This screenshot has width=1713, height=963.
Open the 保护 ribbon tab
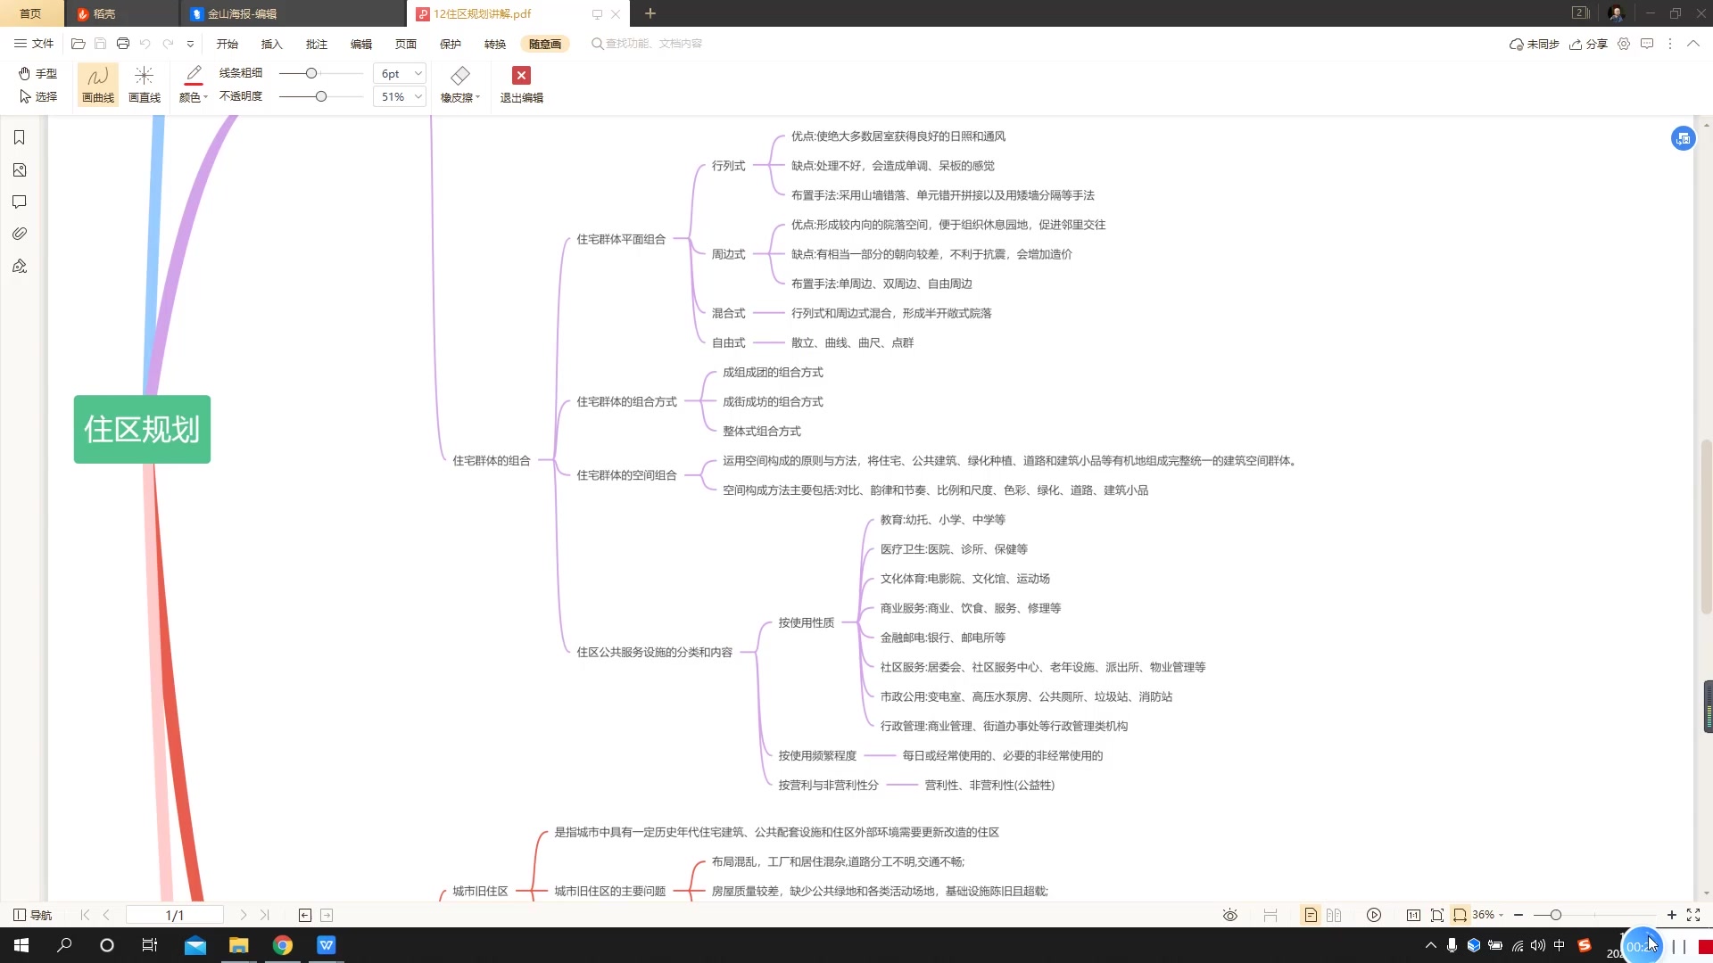pyautogui.click(x=451, y=44)
